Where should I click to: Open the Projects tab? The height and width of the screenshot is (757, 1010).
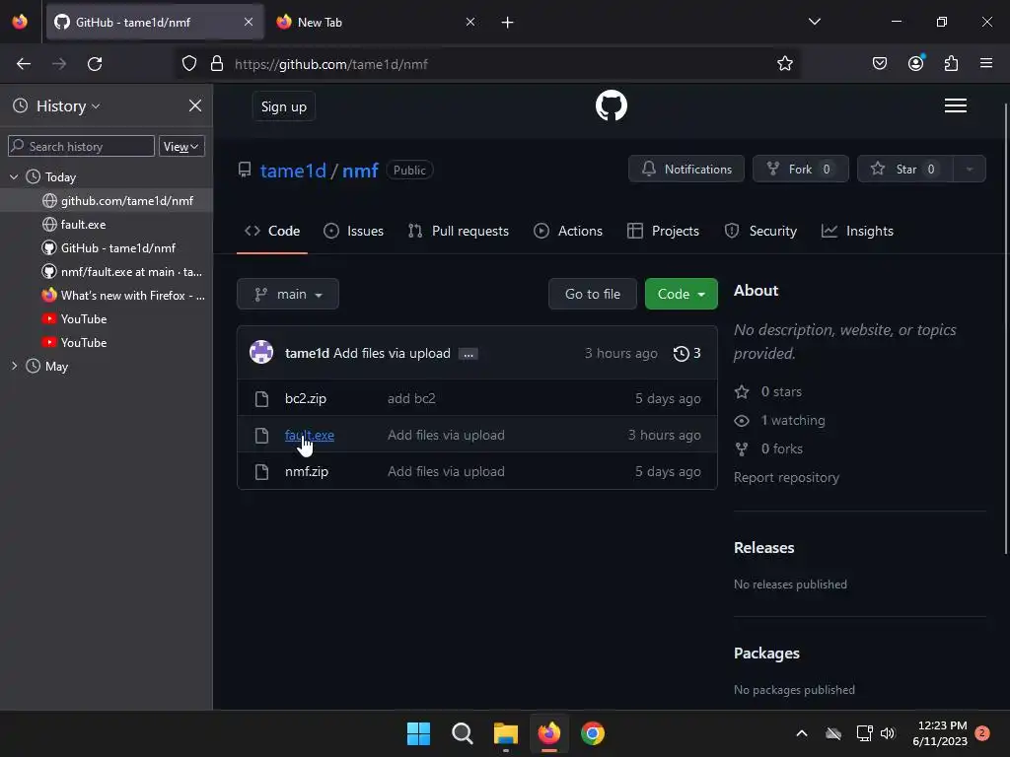(x=663, y=231)
